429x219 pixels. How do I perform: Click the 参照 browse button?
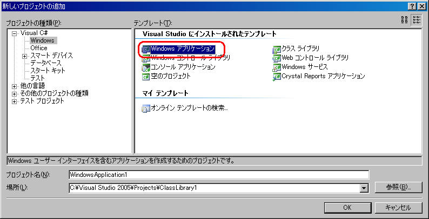399,187
